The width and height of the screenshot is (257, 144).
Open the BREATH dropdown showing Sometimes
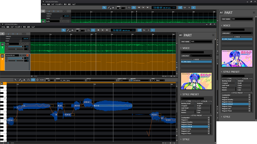coord(140,80)
